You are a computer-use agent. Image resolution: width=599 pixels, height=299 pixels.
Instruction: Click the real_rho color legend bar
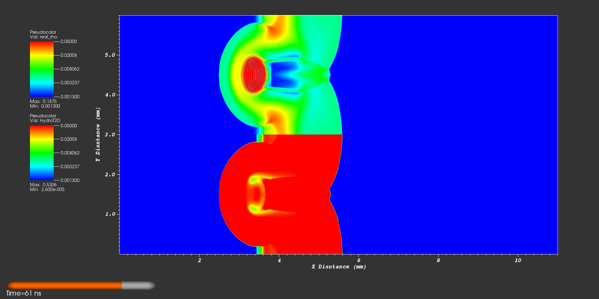click(42, 69)
